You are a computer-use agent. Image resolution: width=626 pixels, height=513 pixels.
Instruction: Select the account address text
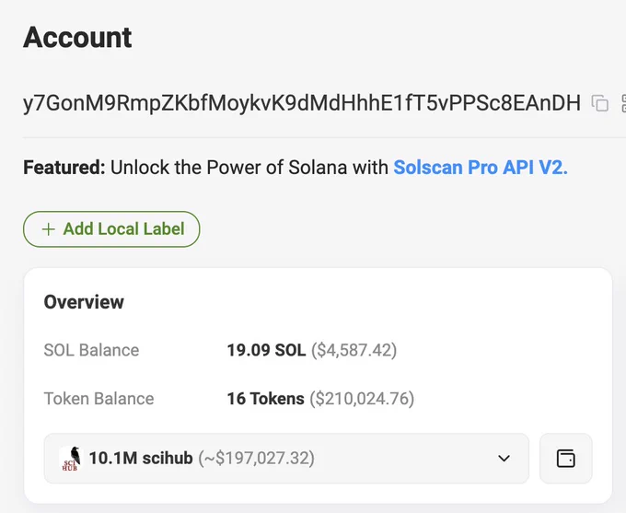point(302,103)
